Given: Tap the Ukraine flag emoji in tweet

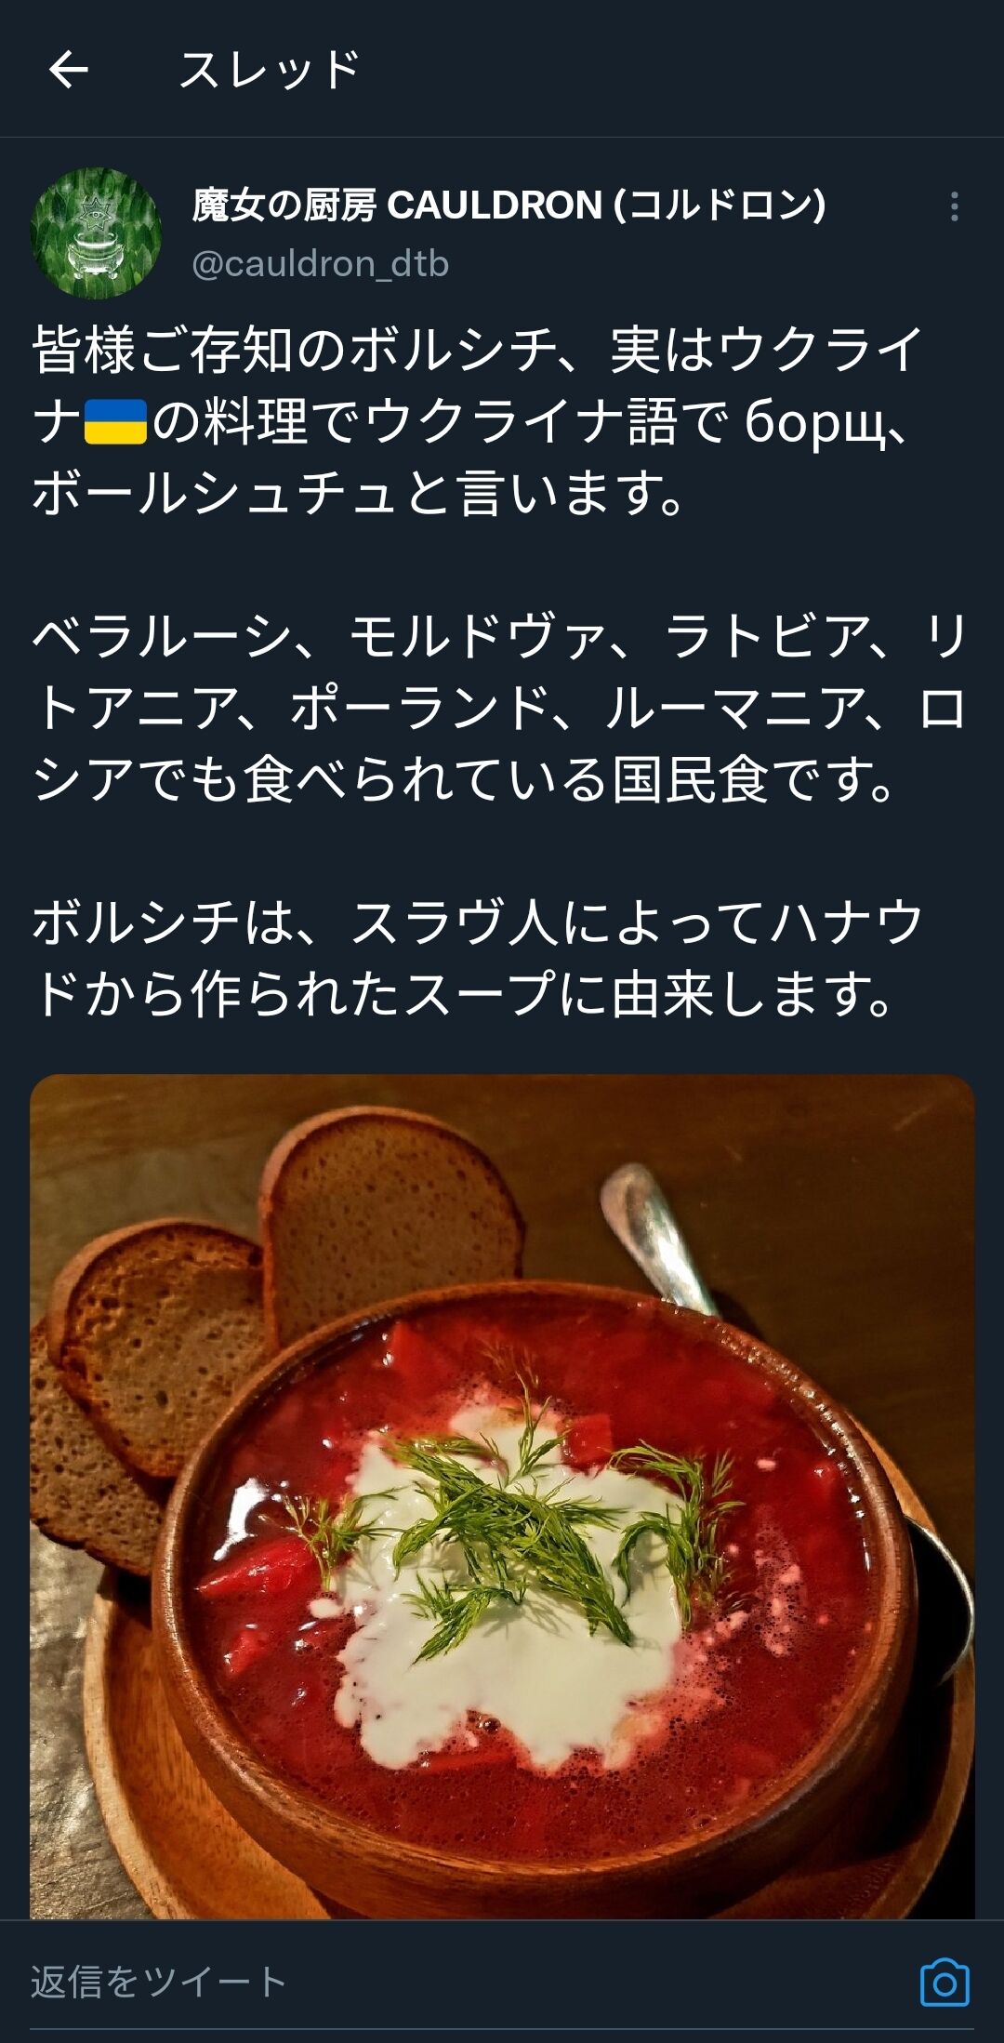Looking at the screenshot, I should tap(115, 421).
